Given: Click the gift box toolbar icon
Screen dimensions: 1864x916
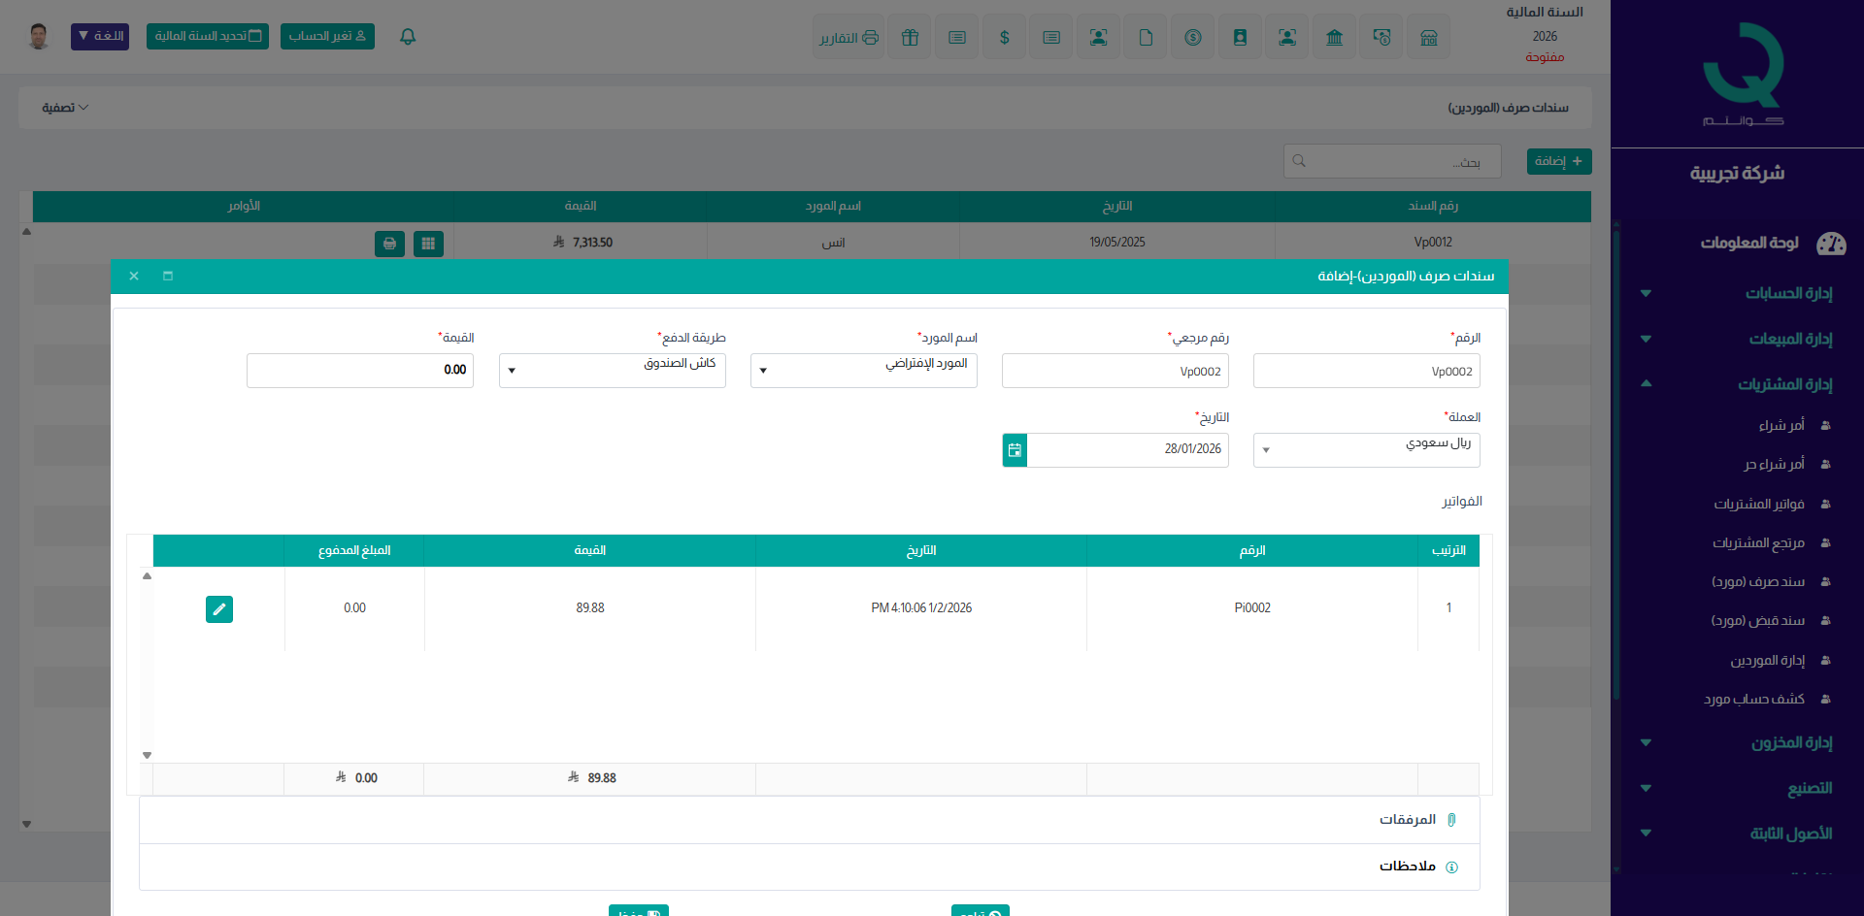Looking at the screenshot, I should click(x=910, y=38).
